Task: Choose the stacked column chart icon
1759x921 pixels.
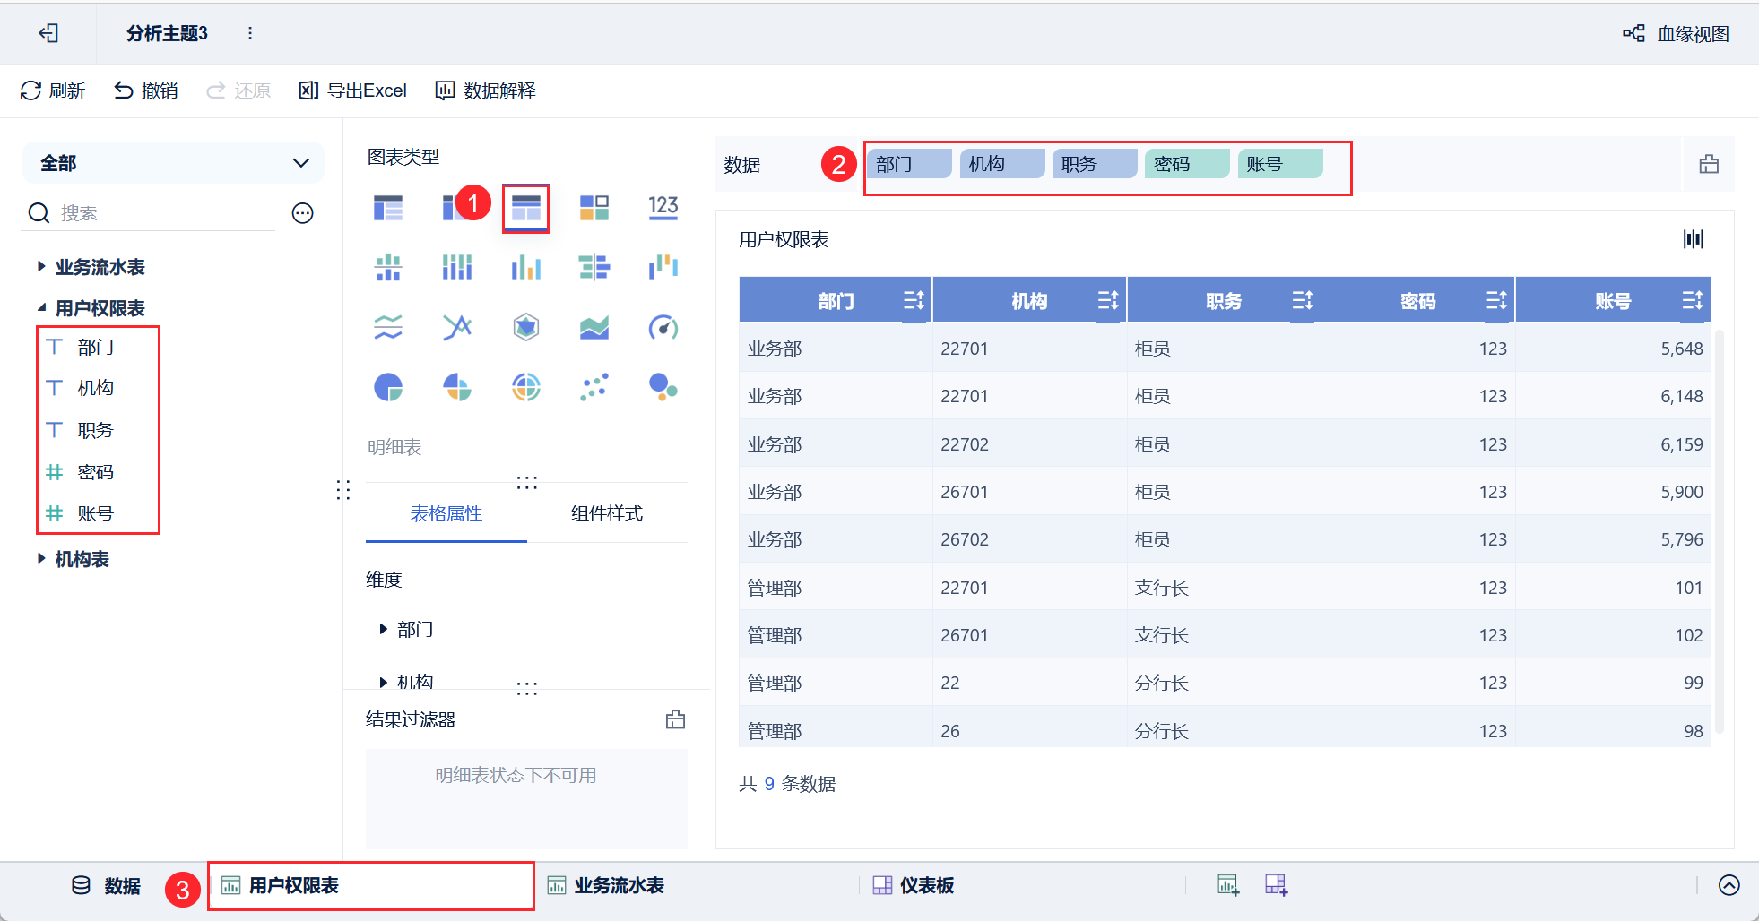Action: pos(457,267)
